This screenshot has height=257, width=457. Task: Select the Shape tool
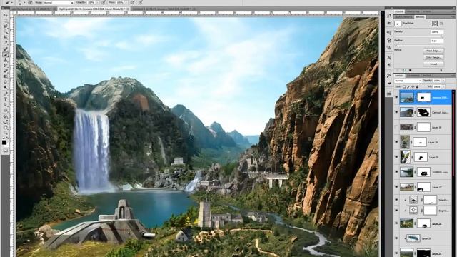pos(5,110)
